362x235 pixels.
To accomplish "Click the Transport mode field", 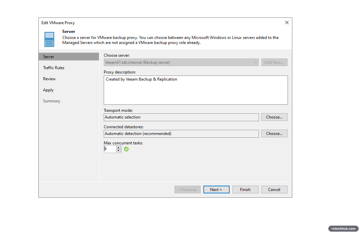I will pos(181,117).
